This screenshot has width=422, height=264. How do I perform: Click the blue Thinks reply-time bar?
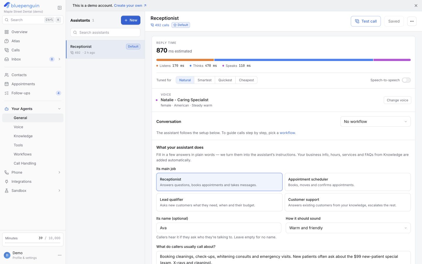pyautogui.click(x=294, y=60)
